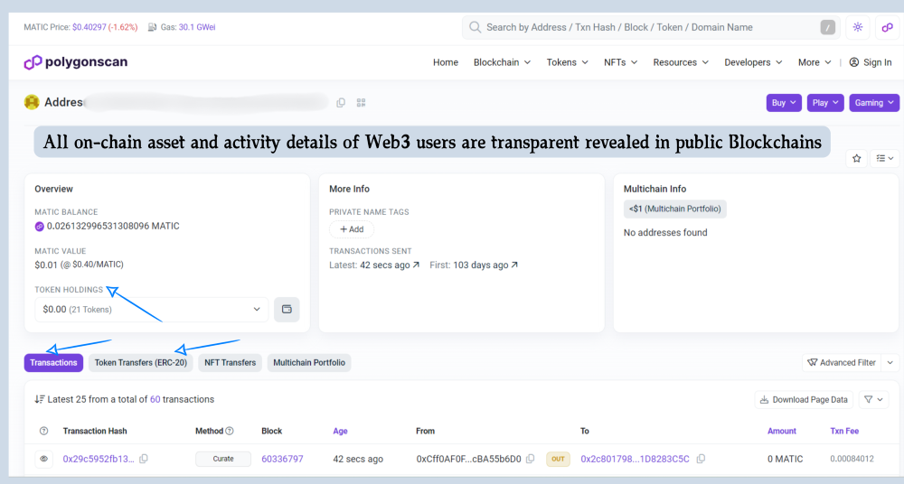Open the latest transaction sent arrow link
Image resolution: width=904 pixels, height=484 pixels.
click(x=416, y=265)
